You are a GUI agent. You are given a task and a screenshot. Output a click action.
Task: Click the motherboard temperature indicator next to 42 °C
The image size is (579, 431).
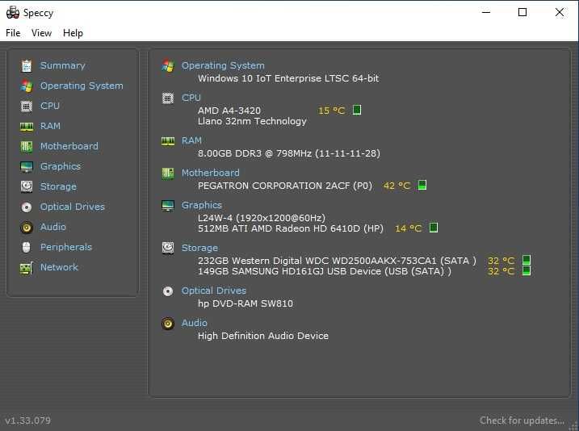click(422, 185)
